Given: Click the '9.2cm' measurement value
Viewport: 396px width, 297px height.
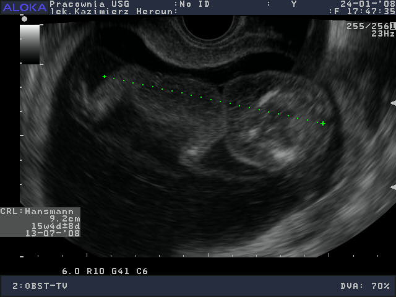Looking at the screenshot, I should click(64, 218).
